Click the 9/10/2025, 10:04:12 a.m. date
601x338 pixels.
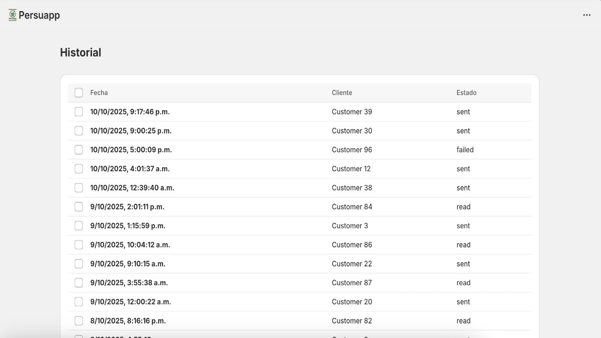click(130, 245)
